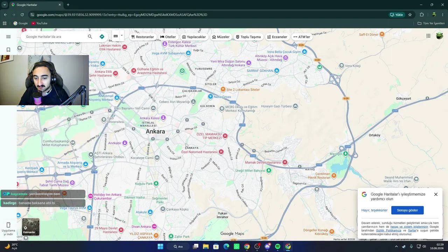
Task: Click the Anıtkabir landmark pin
Action: (124, 143)
